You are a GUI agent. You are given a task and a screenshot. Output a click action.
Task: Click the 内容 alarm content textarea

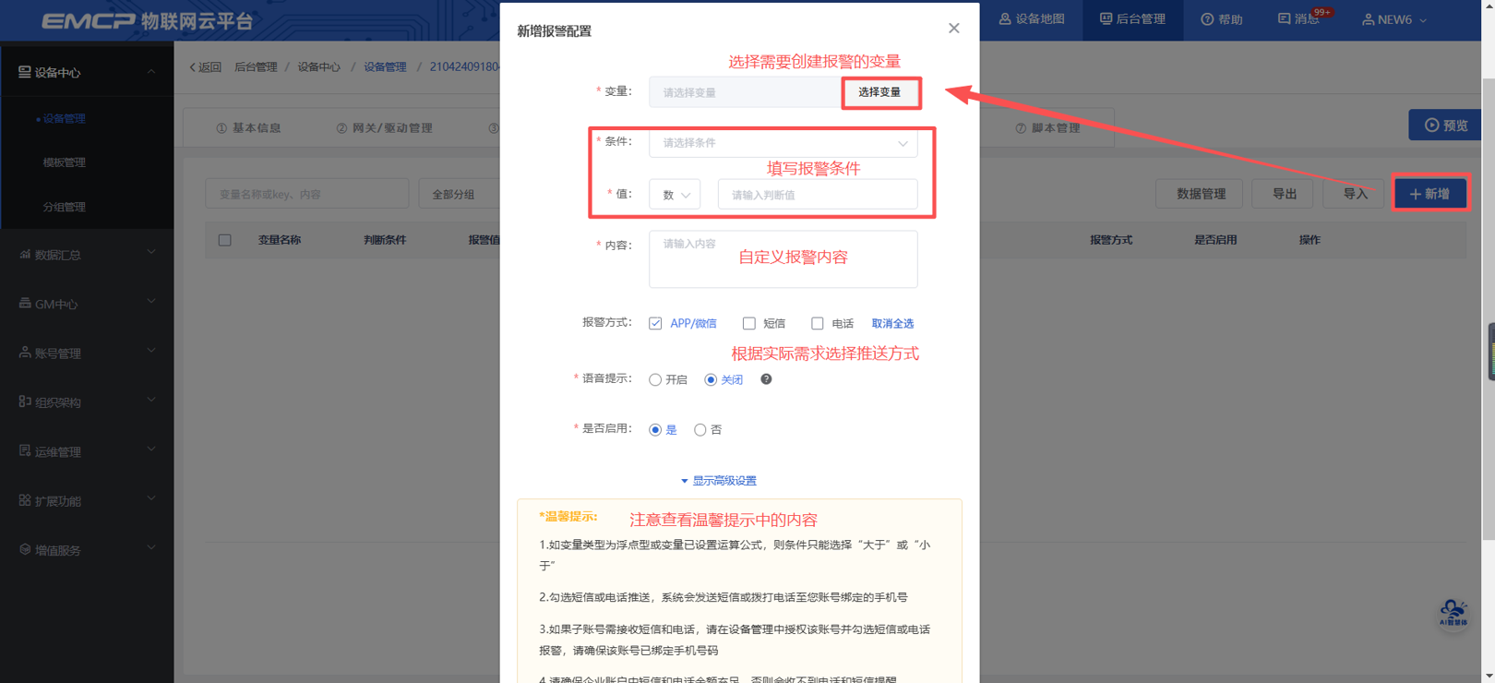tap(783, 259)
